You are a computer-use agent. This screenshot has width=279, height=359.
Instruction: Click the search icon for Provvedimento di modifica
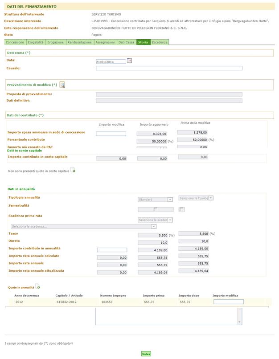pyautogui.click(x=62, y=85)
